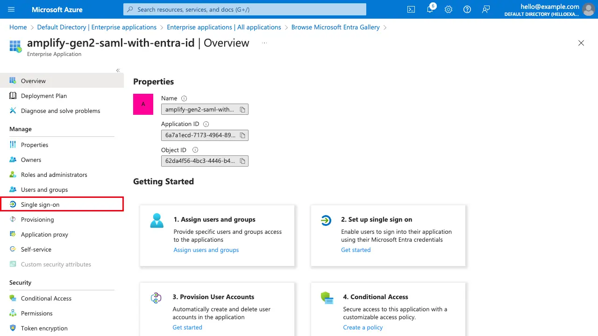Open Default Directory Enterprise applications breadcrumb
The image size is (598, 336).
pos(97,27)
